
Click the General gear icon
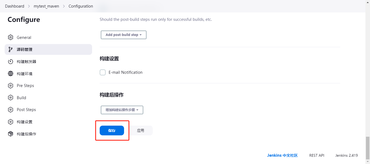pos(11,37)
